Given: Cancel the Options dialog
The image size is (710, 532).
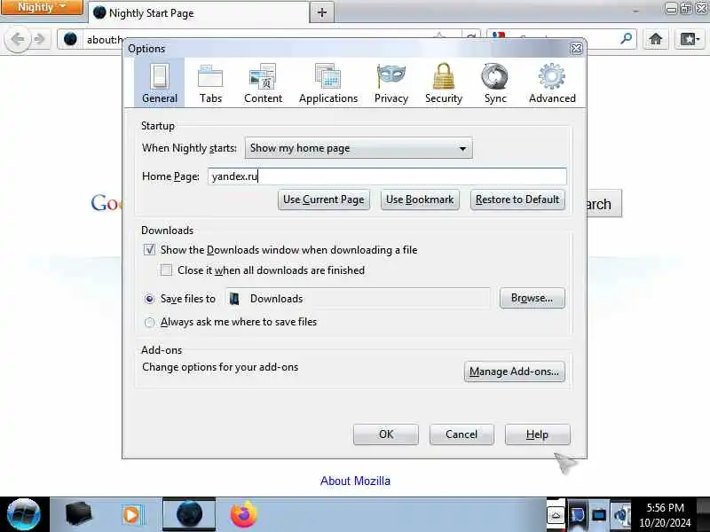Looking at the screenshot, I should (461, 434).
